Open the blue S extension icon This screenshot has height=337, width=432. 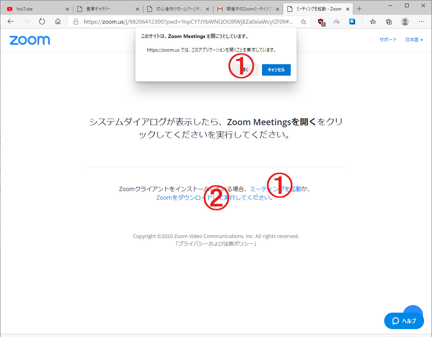coord(352,22)
